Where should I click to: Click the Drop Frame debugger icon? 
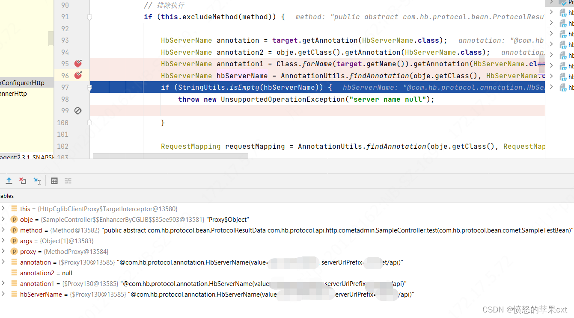point(23,181)
